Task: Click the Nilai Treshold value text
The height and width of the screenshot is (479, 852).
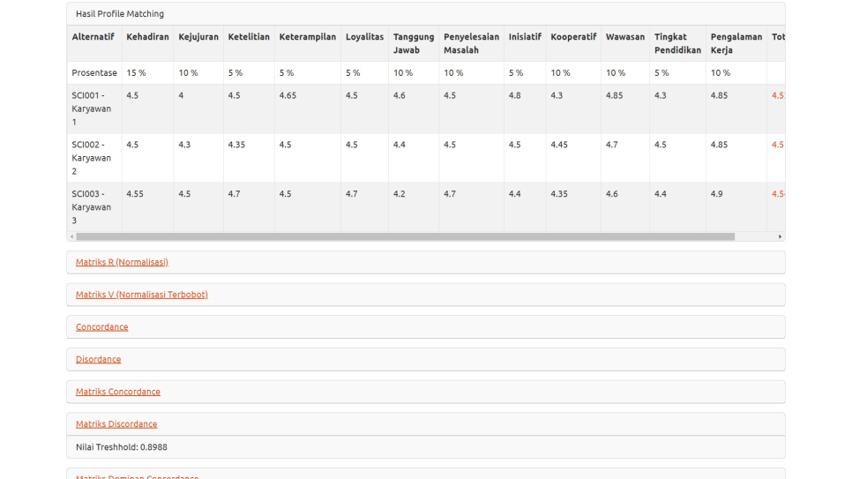Action: 122,447
